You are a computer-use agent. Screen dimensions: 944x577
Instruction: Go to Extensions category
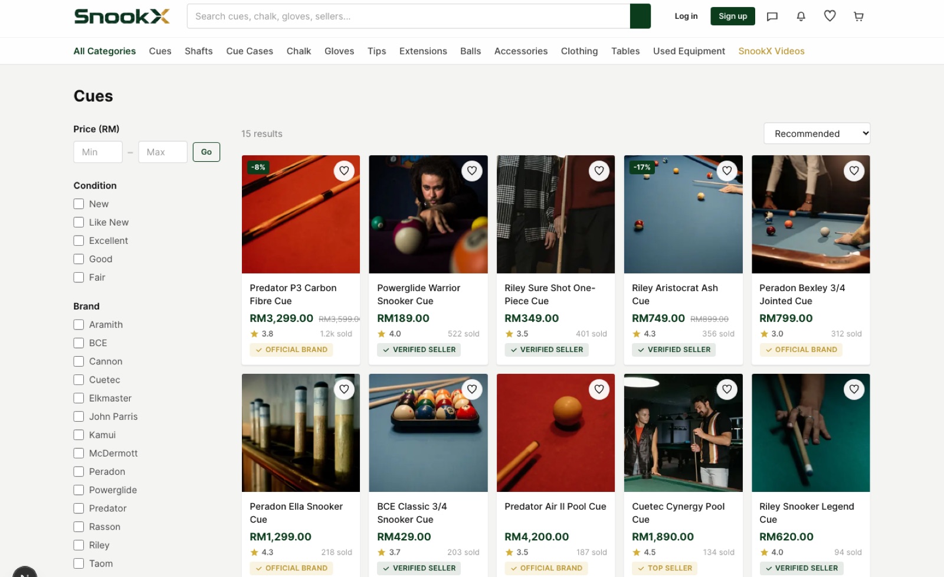click(423, 51)
